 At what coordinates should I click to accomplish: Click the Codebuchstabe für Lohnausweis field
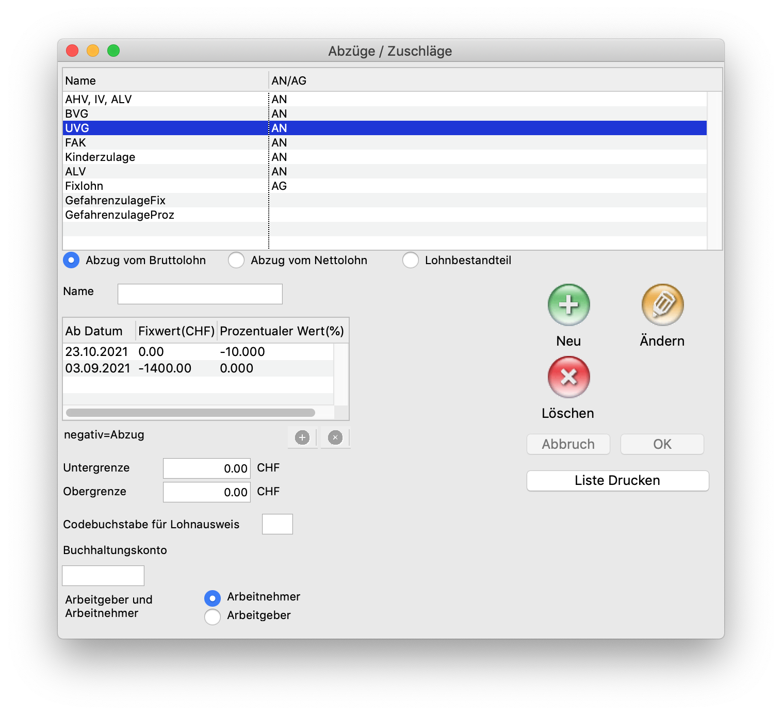click(x=277, y=524)
